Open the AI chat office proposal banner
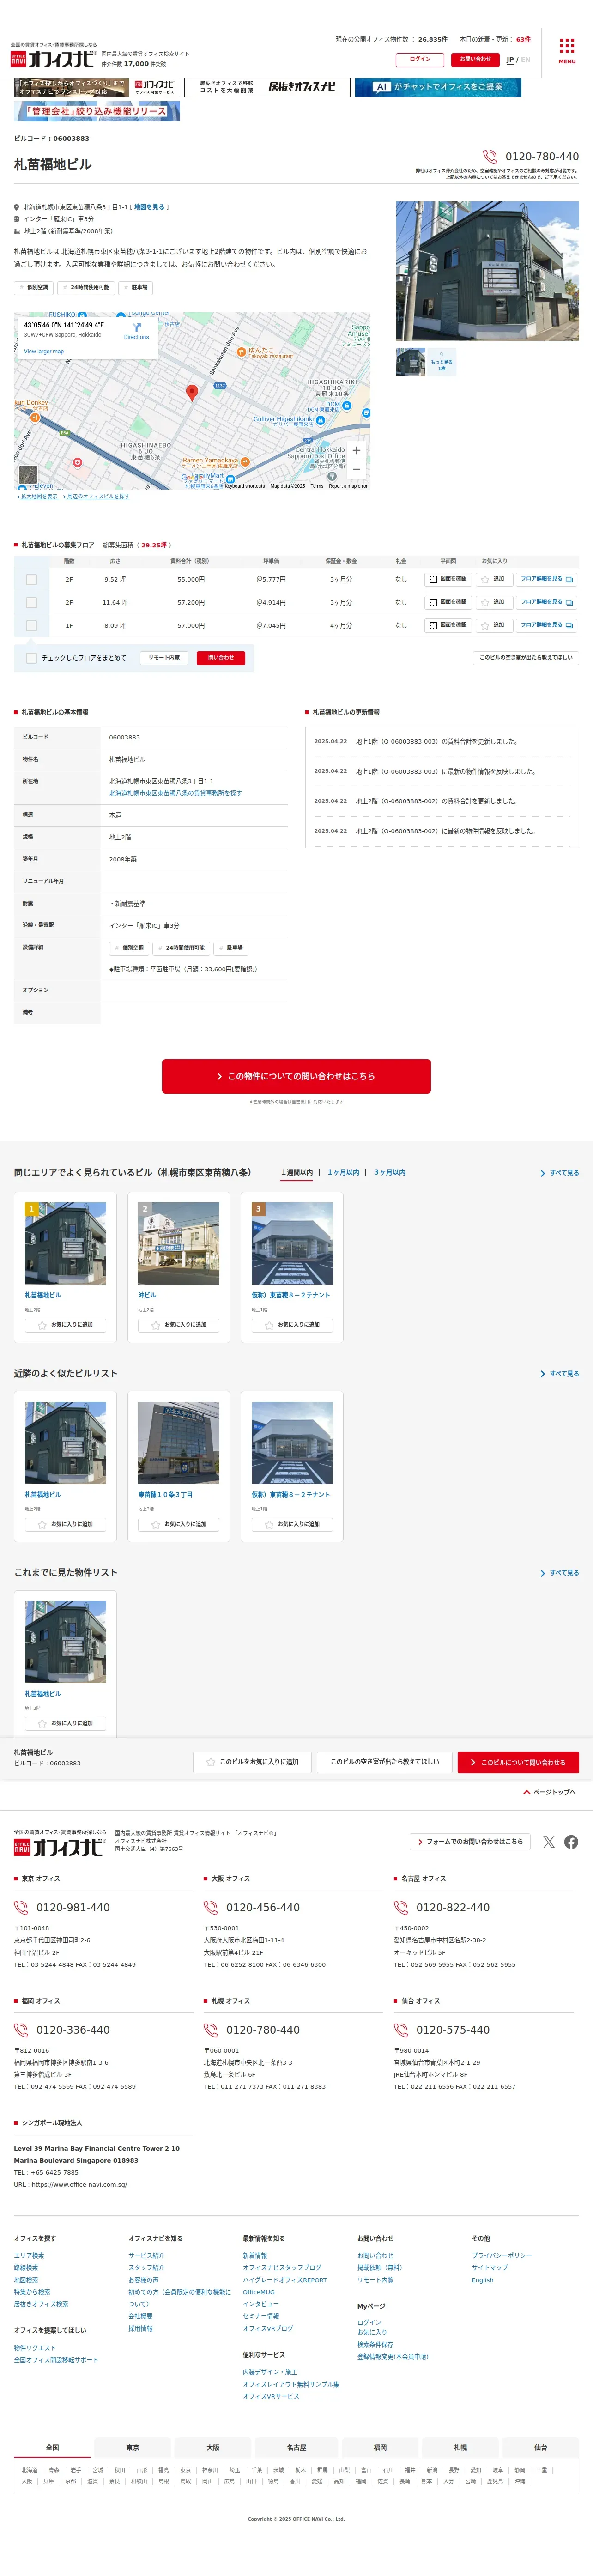The height and width of the screenshot is (2576, 593). [438, 87]
